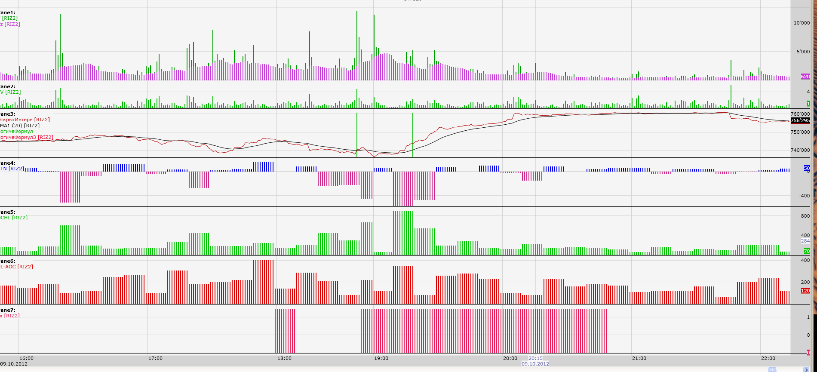This screenshot has width=817, height=372.
Task: Click the 800 axis value
Action: pyautogui.click(x=805, y=216)
